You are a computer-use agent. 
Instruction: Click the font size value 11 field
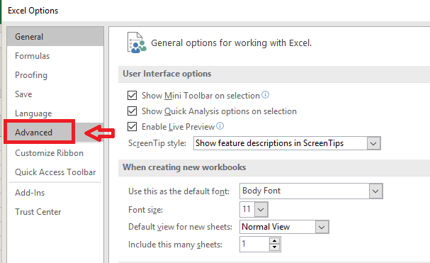click(x=247, y=209)
